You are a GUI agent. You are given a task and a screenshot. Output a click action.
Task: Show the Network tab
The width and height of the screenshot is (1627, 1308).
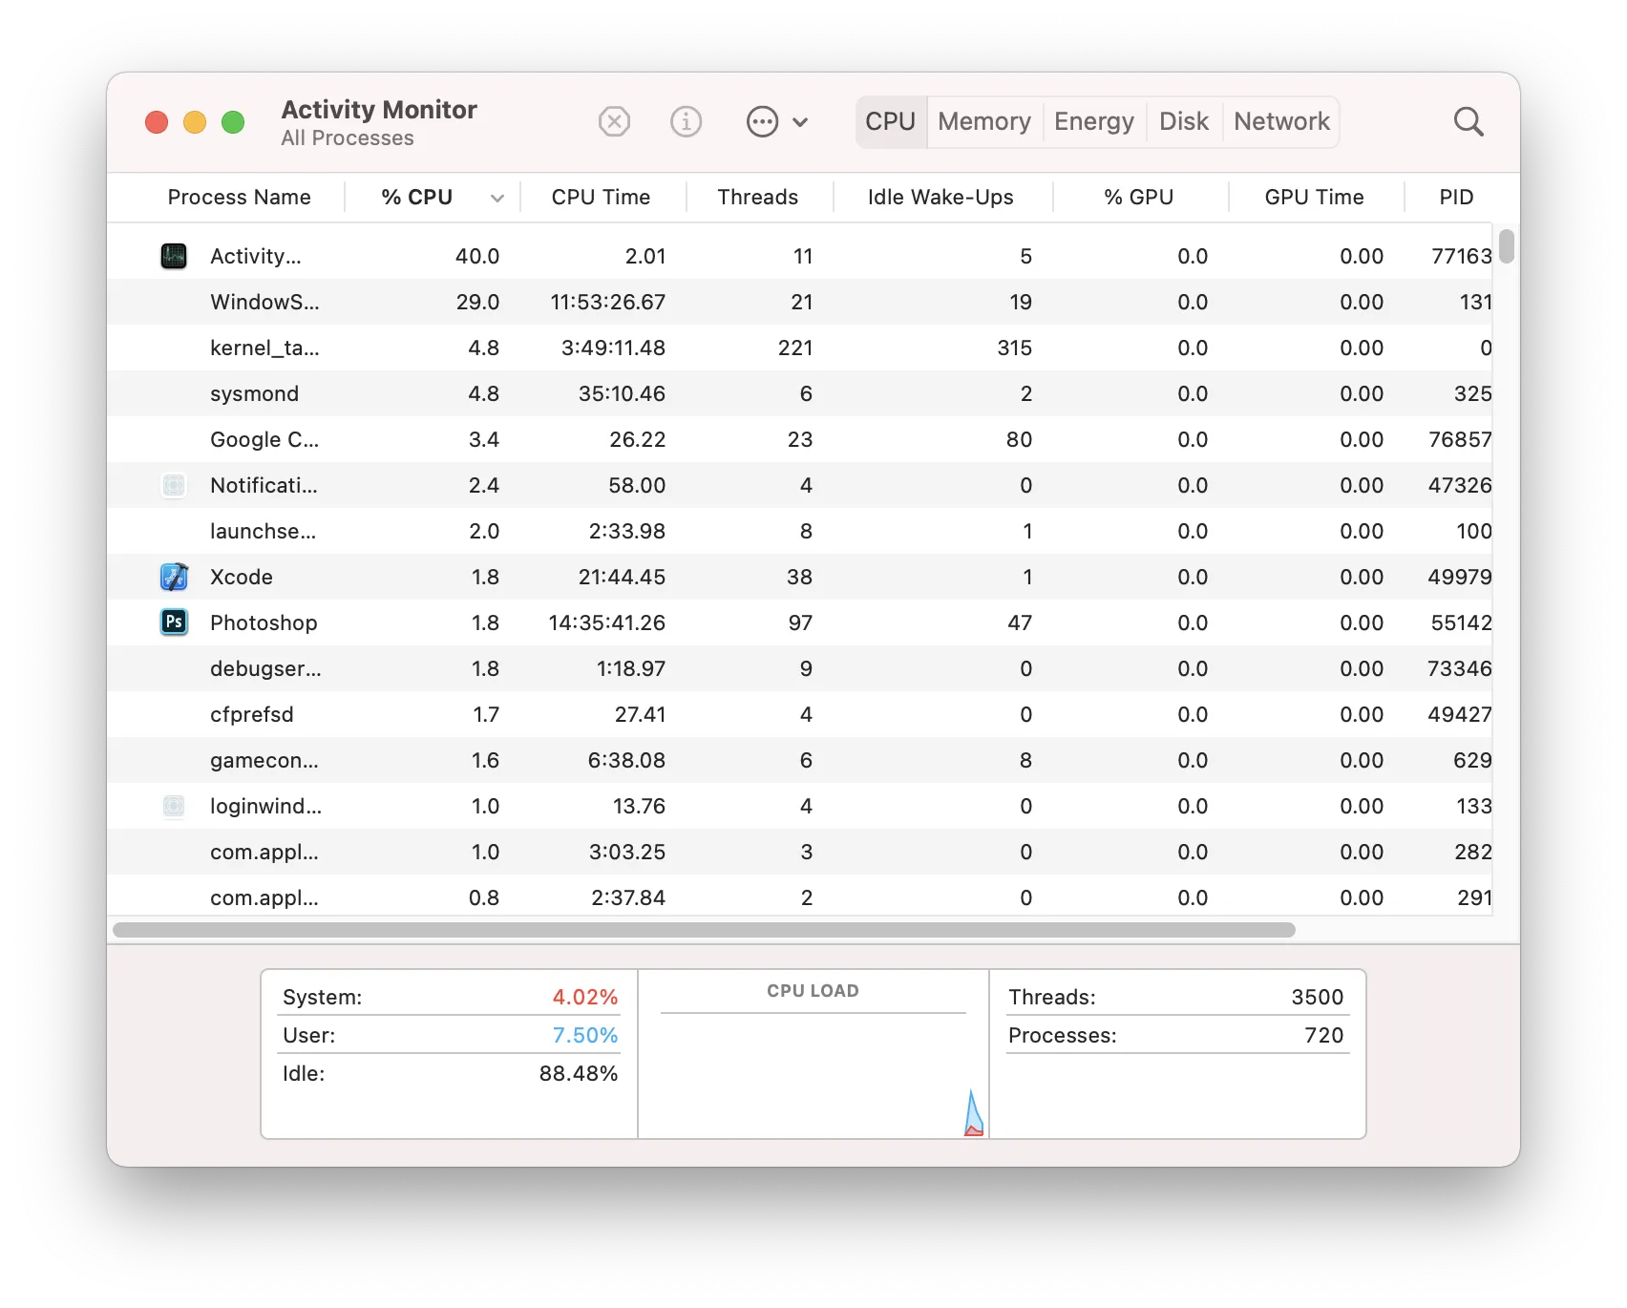[1280, 122]
